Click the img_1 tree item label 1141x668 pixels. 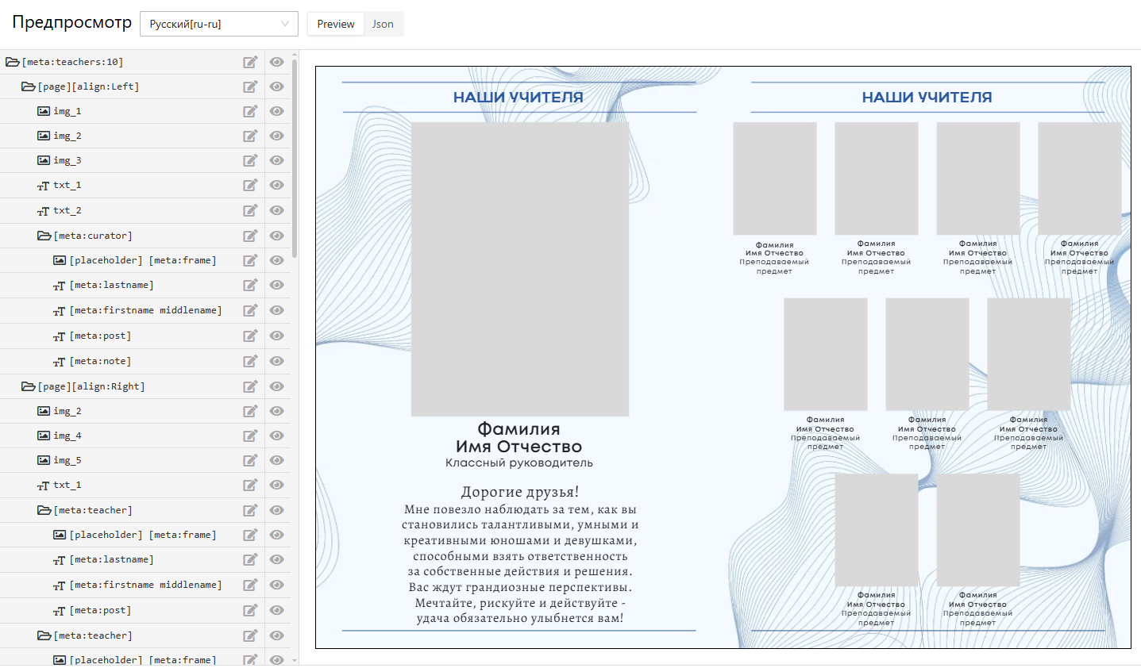tap(67, 111)
